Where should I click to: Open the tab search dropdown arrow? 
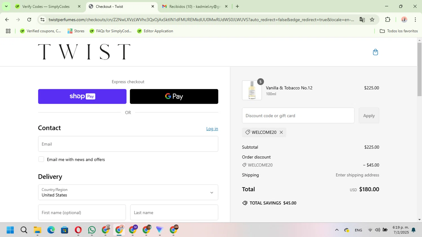click(6, 6)
